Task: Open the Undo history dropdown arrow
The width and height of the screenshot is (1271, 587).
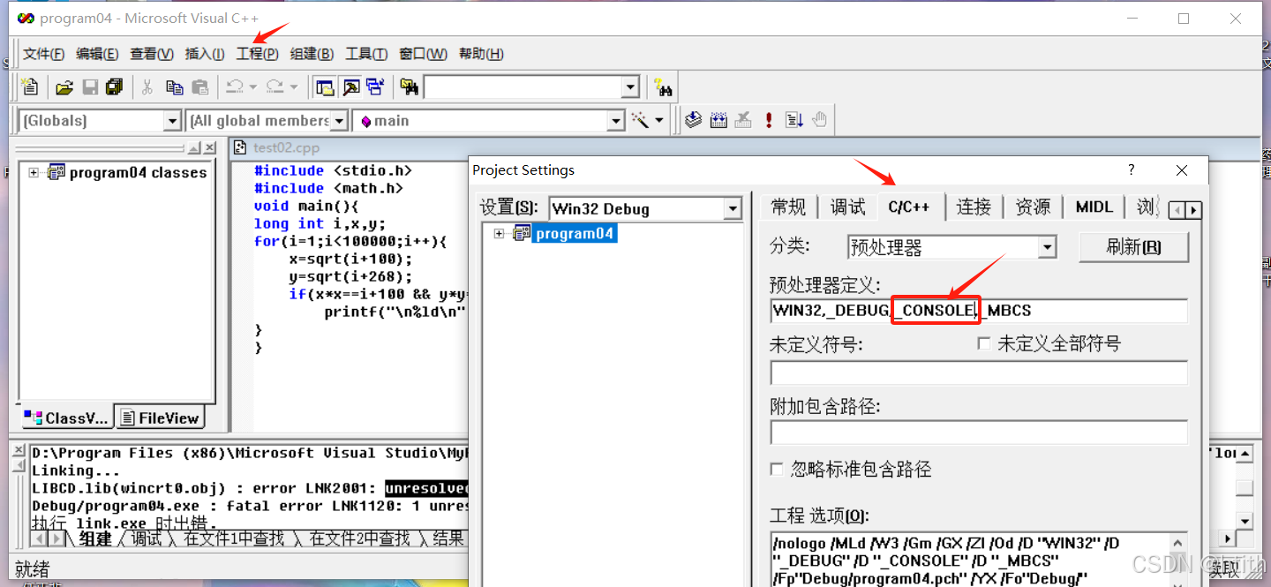Action: point(252,87)
